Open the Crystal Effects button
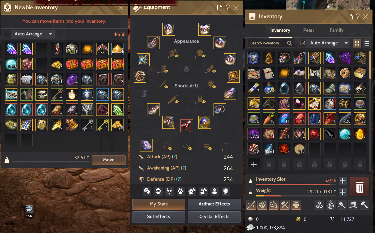Viewport: 375px width, 233px height. pyautogui.click(x=214, y=217)
